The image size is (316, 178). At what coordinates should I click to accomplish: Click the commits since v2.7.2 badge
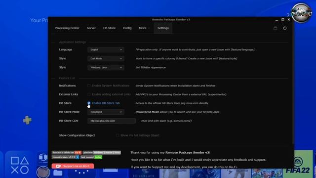point(66,157)
